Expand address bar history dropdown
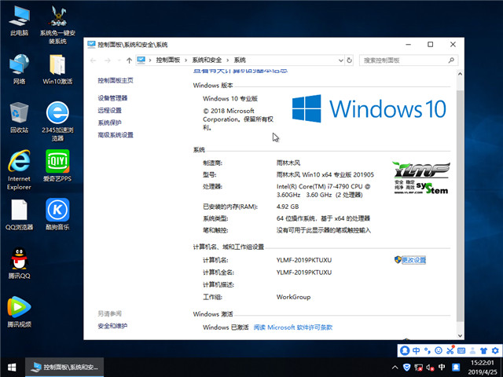Image resolution: width=503 pixels, height=377 pixels. click(x=340, y=60)
